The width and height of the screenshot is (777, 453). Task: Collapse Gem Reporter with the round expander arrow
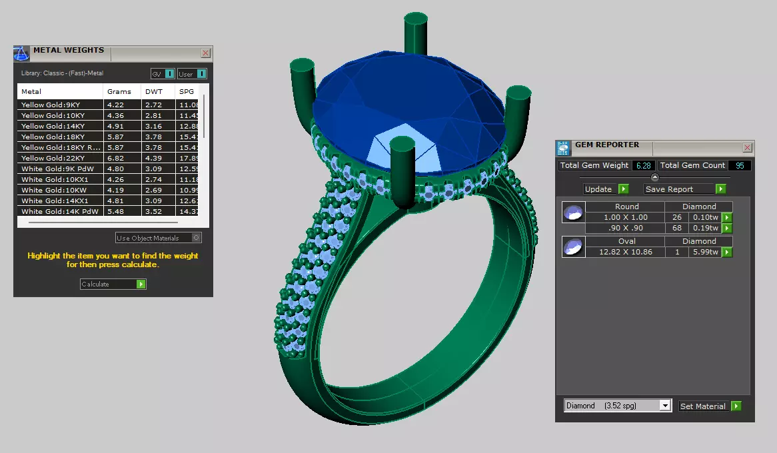point(654,177)
